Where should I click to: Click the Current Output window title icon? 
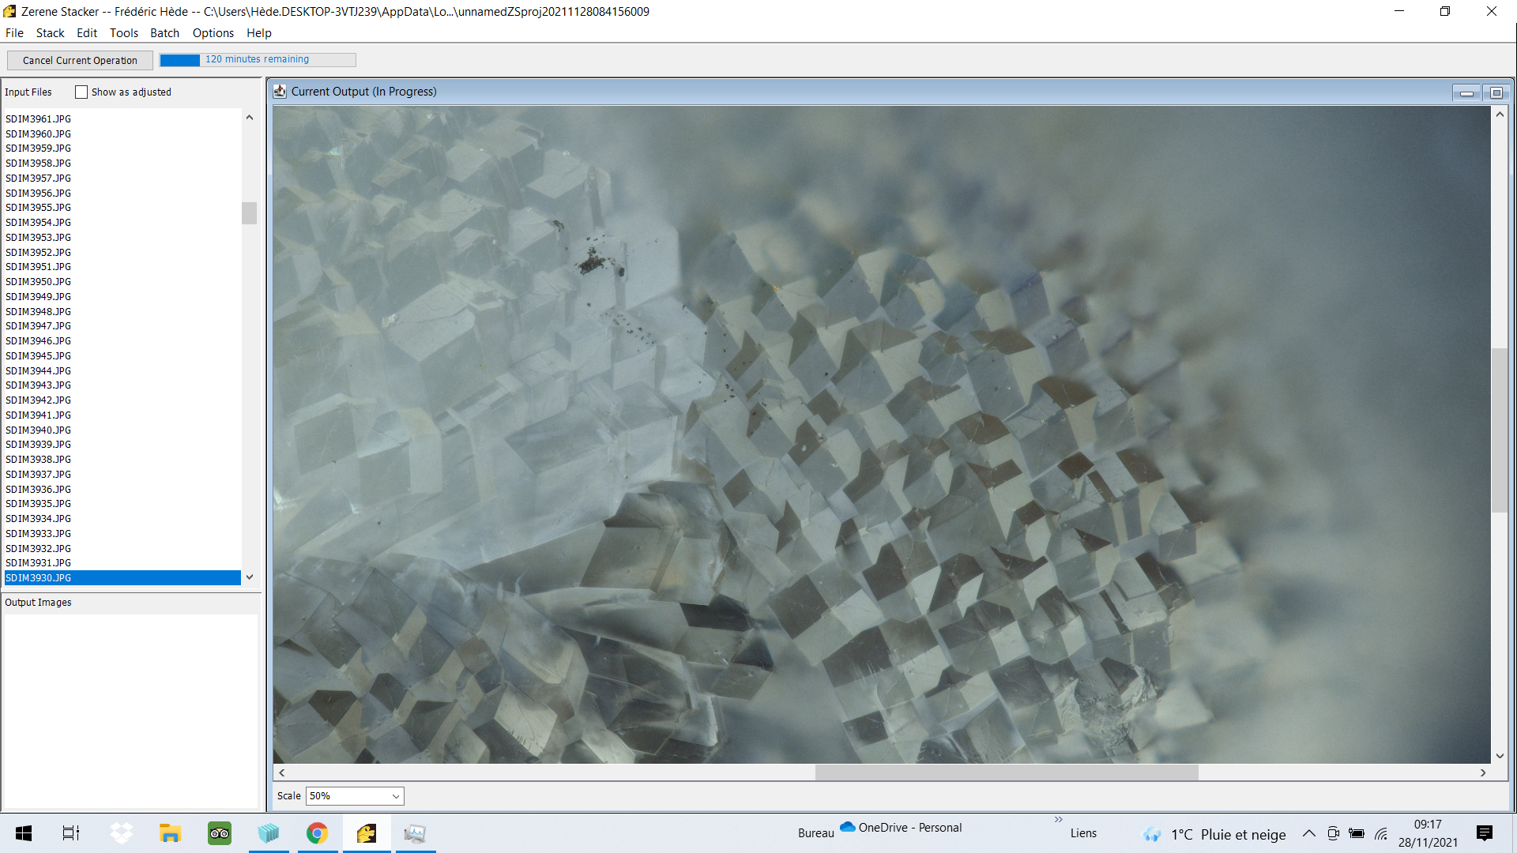pyautogui.click(x=280, y=92)
